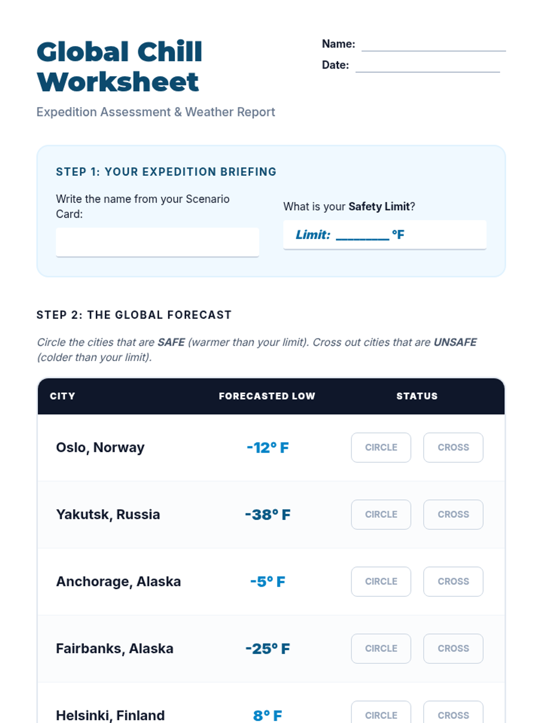
Task: Click the CITY column header
Action: tap(62, 396)
